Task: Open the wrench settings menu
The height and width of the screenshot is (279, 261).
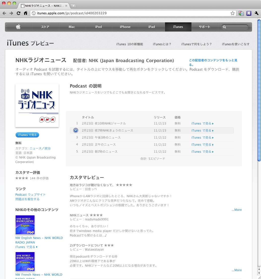Action: (256, 13)
